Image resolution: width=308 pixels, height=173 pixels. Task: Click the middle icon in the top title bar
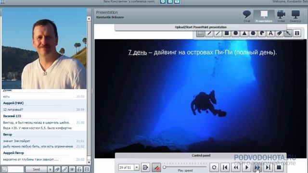170,1
